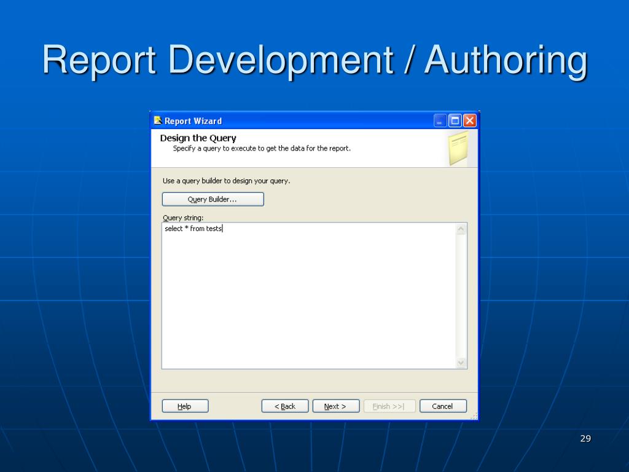Proceed with the Next > button
Viewport: 629px width, 472px height.
tap(336, 406)
